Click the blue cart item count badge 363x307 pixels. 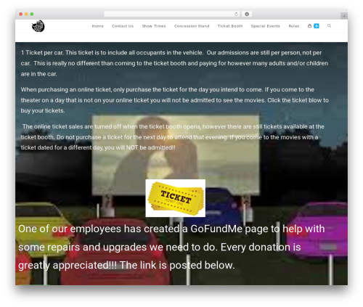(x=317, y=26)
